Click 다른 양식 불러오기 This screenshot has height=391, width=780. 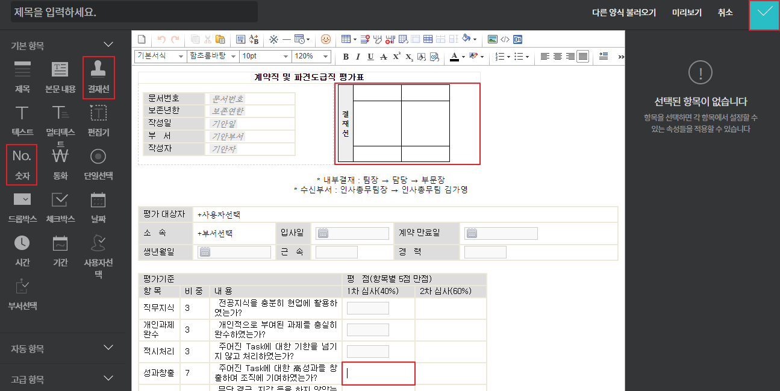coord(623,12)
